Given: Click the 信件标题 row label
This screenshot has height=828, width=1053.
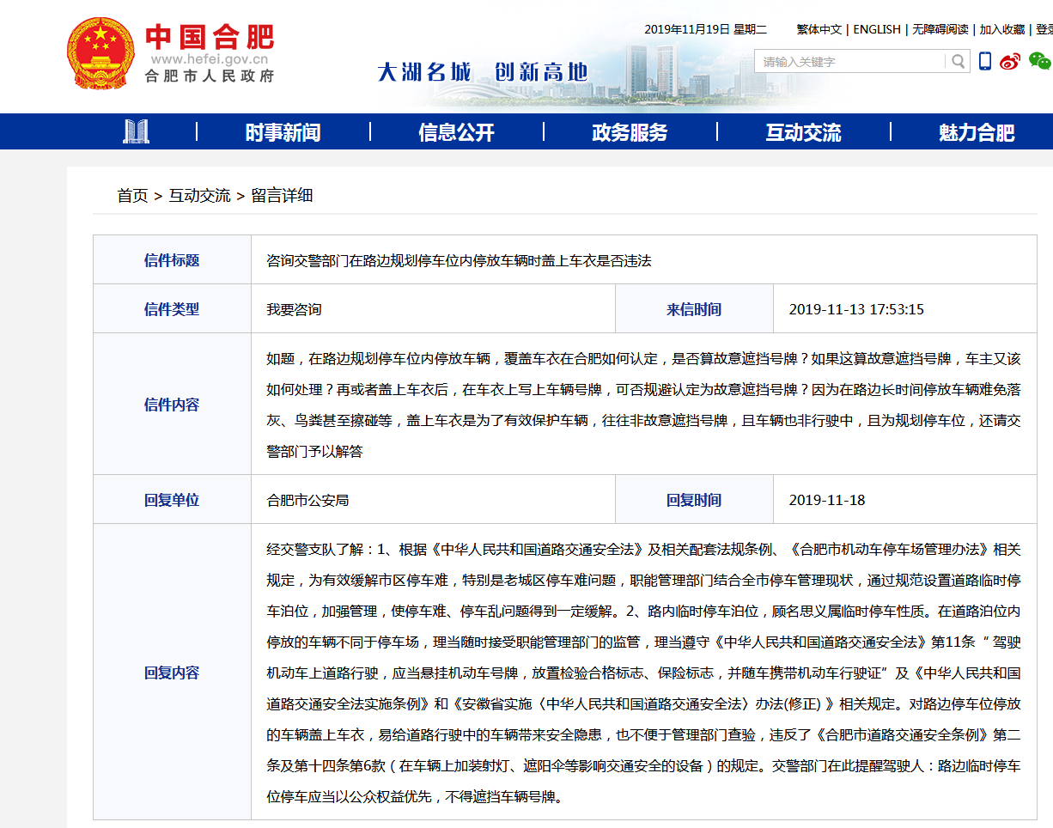Looking at the screenshot, I should coord(172,260).
